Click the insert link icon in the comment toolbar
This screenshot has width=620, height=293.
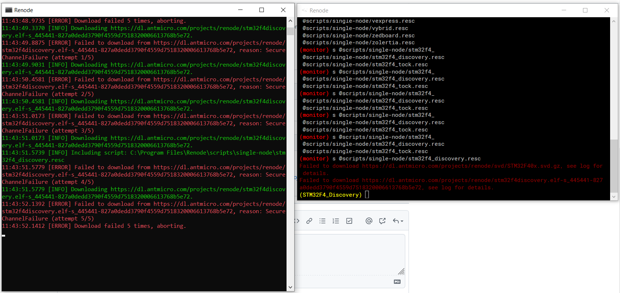309,221
